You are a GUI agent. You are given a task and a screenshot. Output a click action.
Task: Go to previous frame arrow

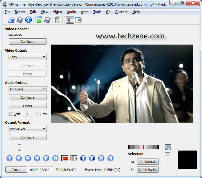[x=28, y=158]
